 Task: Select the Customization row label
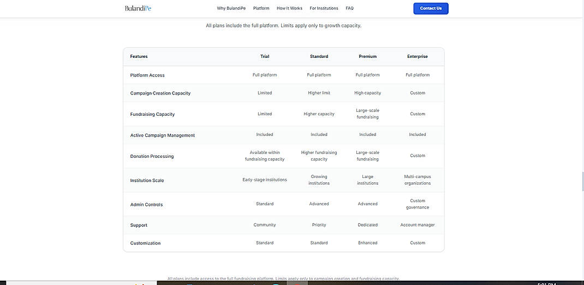coord(145,244)
